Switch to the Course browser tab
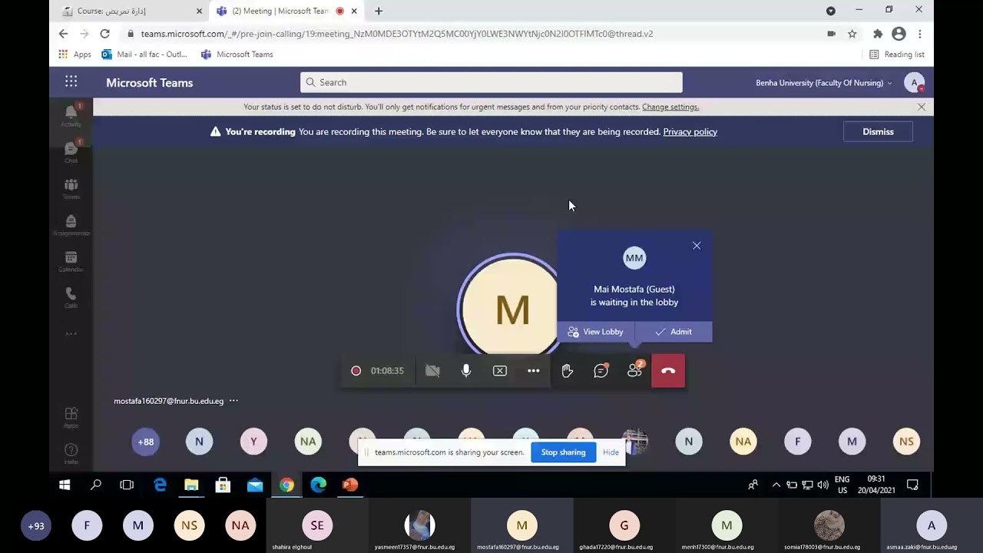This screenshot has width=983, height=553. coord(131,11)
